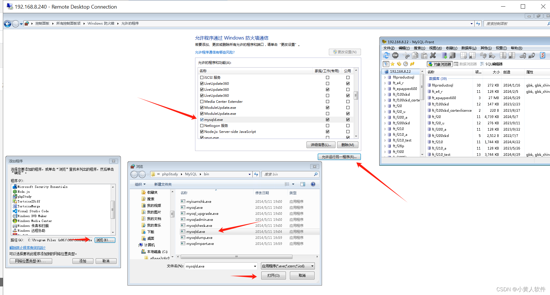Open the 编辑 menu in MySQL-Front
Image resolution: width=550 pixels, height=295 pixels.
point(404,48)
